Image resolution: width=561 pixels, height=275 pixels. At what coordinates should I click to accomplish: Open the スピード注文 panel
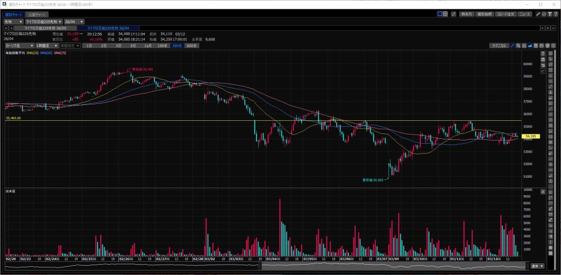pyautogui.click(x=506, y=14)
